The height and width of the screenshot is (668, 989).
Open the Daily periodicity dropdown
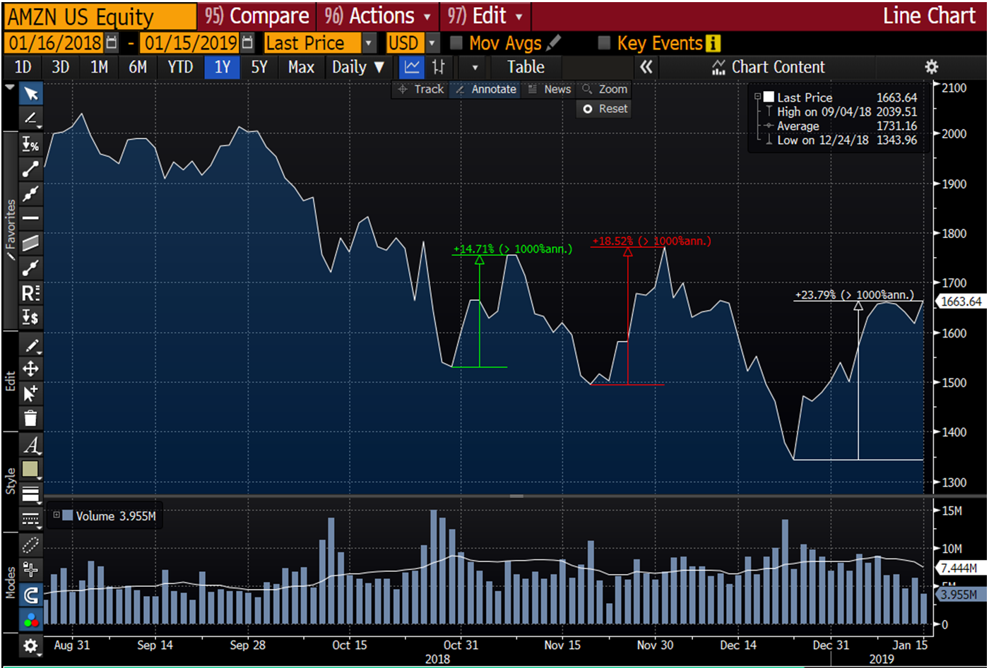[358, 68]
